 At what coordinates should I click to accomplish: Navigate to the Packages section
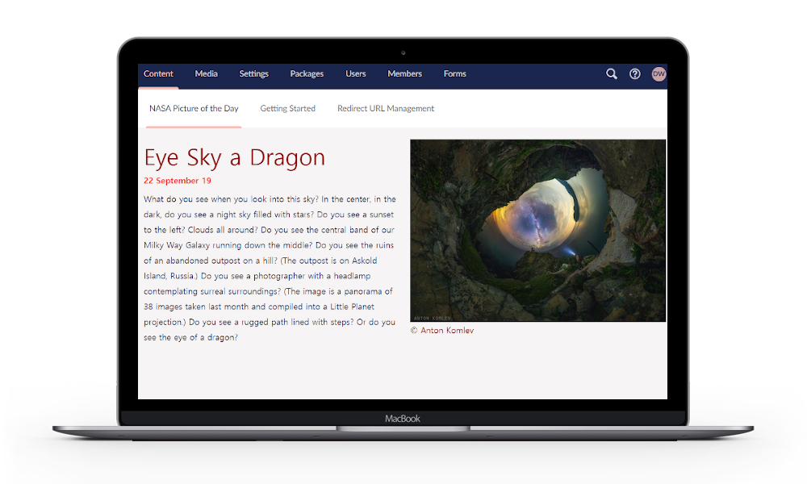tap(307, 74)
